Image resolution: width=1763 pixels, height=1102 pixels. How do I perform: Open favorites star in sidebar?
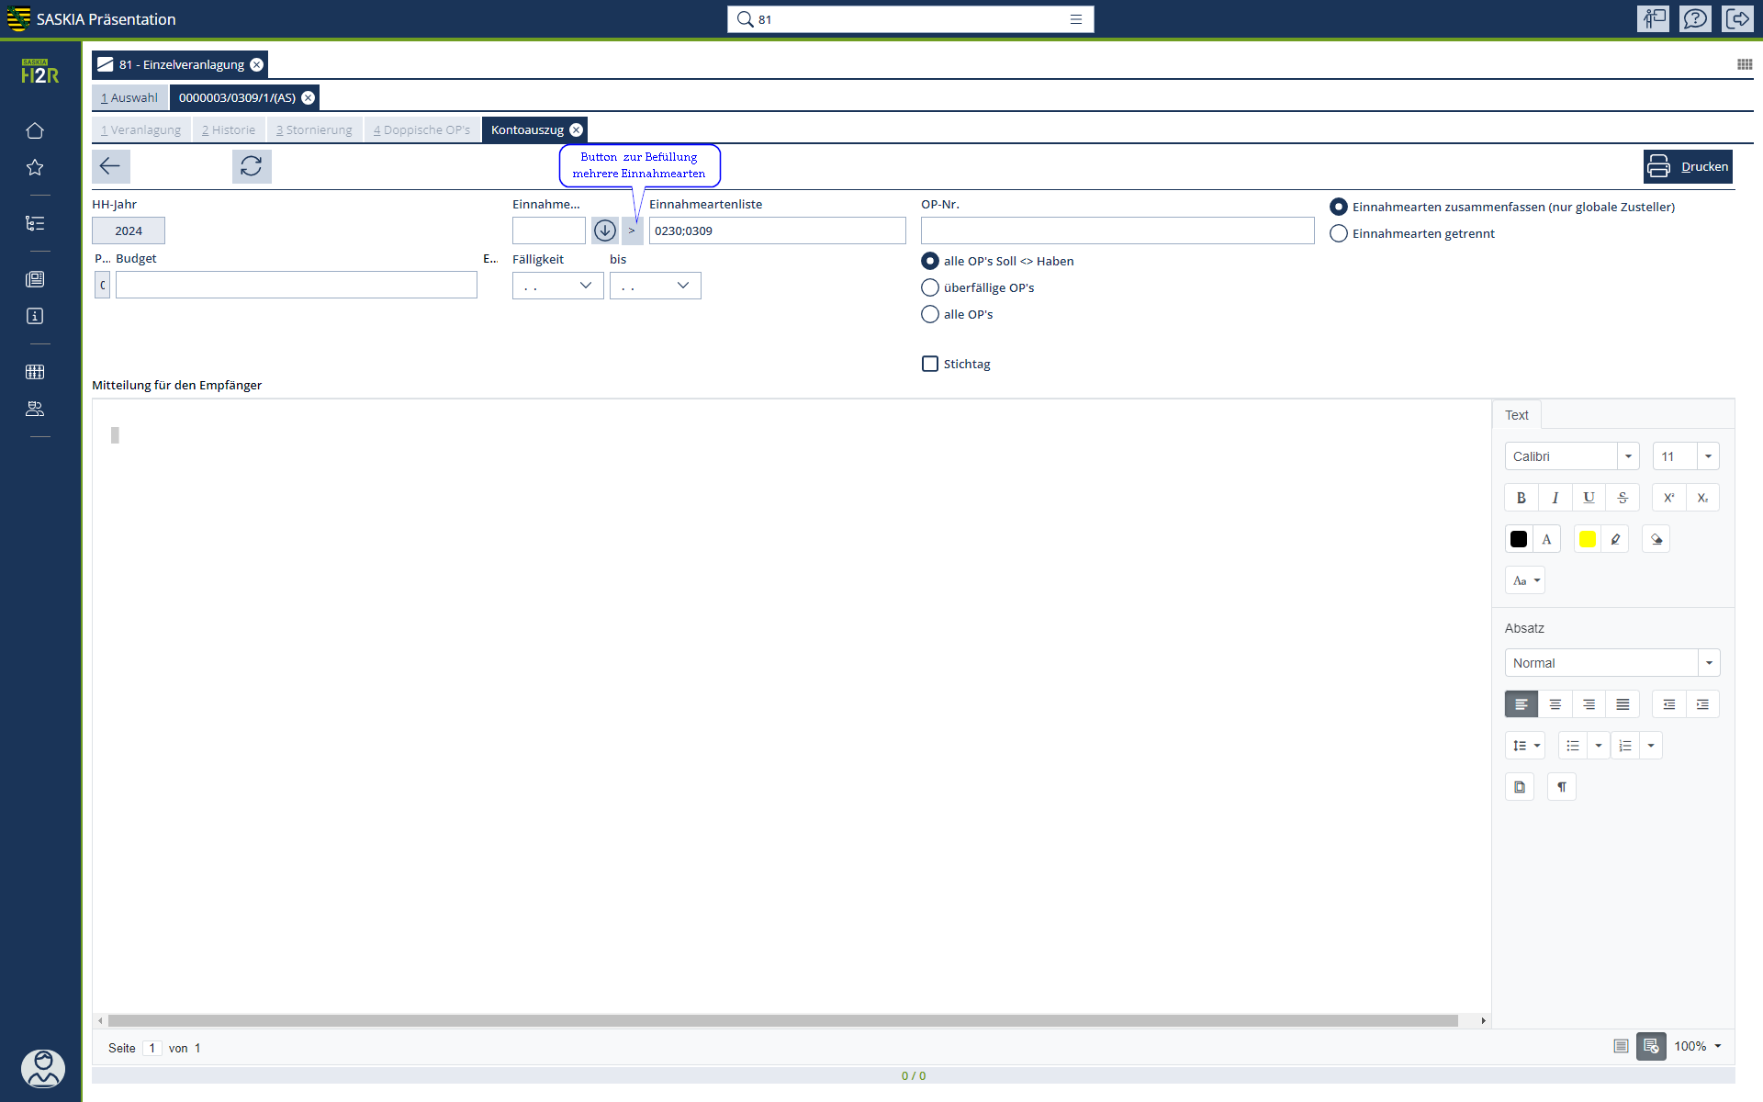(35, 167)
